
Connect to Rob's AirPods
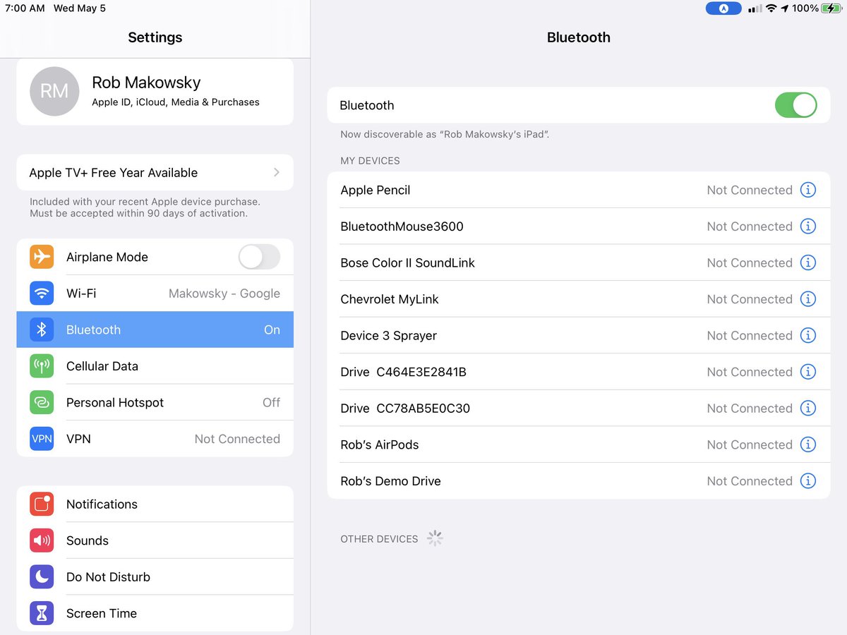[579, 445]
